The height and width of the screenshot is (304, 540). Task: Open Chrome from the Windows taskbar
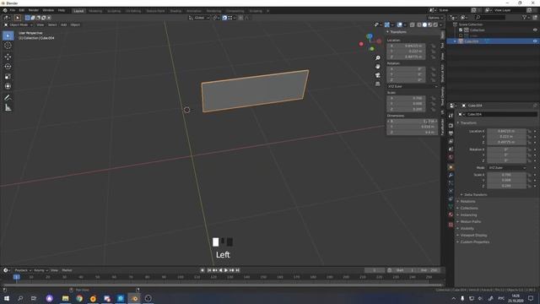[79, 298]
